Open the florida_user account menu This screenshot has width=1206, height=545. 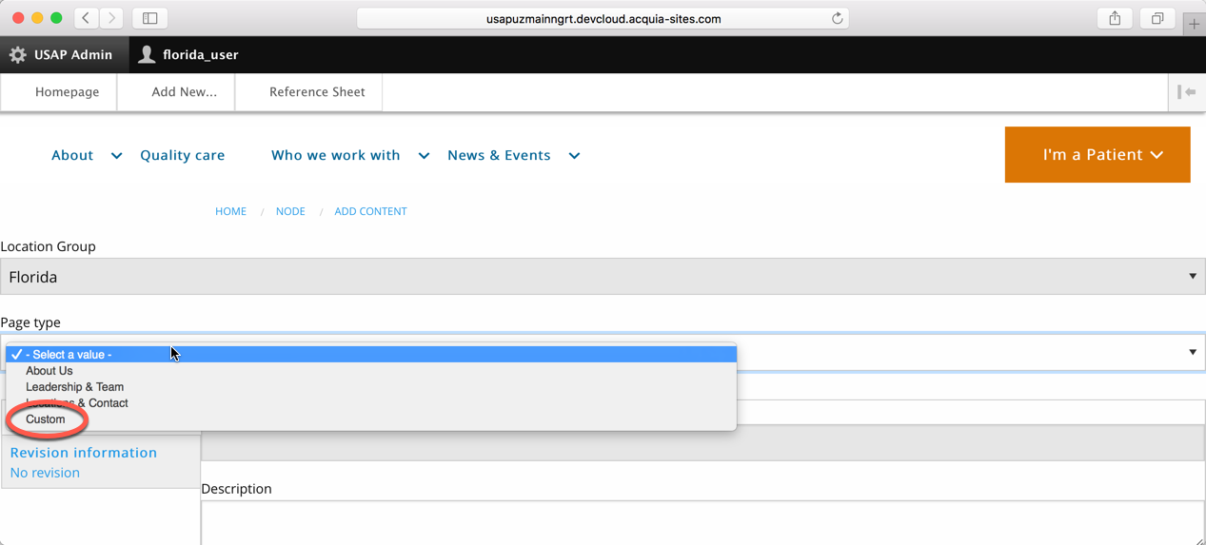click(x=188, y=55)
